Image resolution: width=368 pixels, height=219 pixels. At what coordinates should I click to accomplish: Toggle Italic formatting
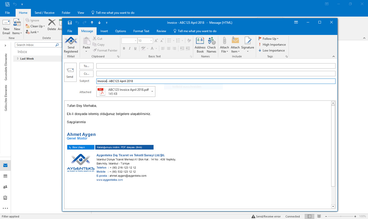[130, 48]
